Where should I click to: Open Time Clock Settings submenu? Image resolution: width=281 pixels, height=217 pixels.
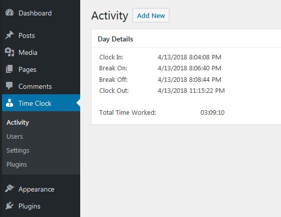click(18, 151)
